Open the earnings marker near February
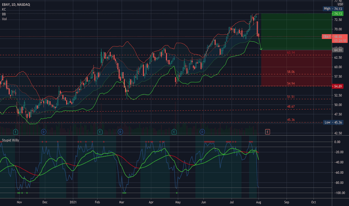Viewport: 349px width, 206px height. click(100, 132)
